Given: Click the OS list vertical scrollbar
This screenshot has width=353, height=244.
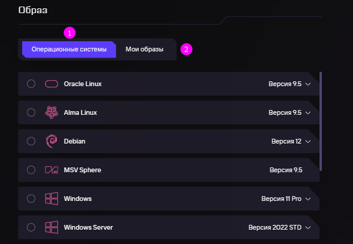Looking at the screenshot, I should pyautogui.click(x=321, y=121).
